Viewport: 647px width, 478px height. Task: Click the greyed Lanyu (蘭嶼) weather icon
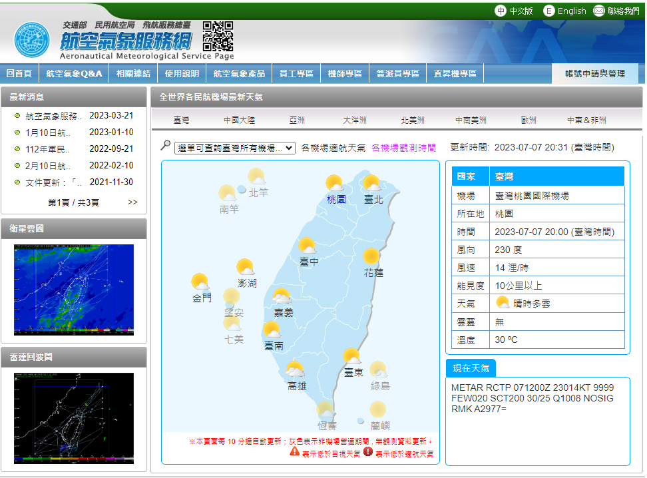(x=377, y=410)
